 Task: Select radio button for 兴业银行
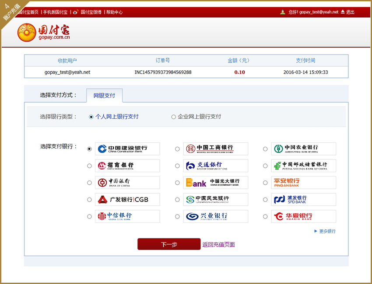click(177, 216)
